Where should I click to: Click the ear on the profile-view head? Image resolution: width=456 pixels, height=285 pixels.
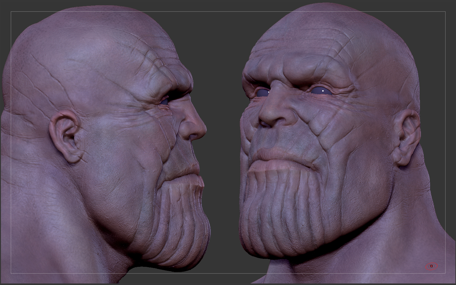(x=65, y=136)
